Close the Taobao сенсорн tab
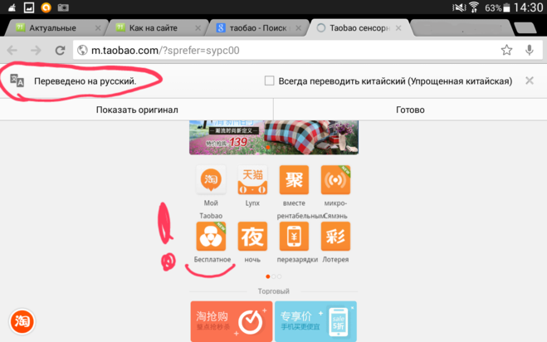This screenshot has height=342, width=547. tap(398, 28)
